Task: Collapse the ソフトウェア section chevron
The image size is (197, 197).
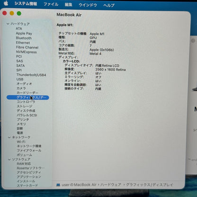Action: pos(9,160)
